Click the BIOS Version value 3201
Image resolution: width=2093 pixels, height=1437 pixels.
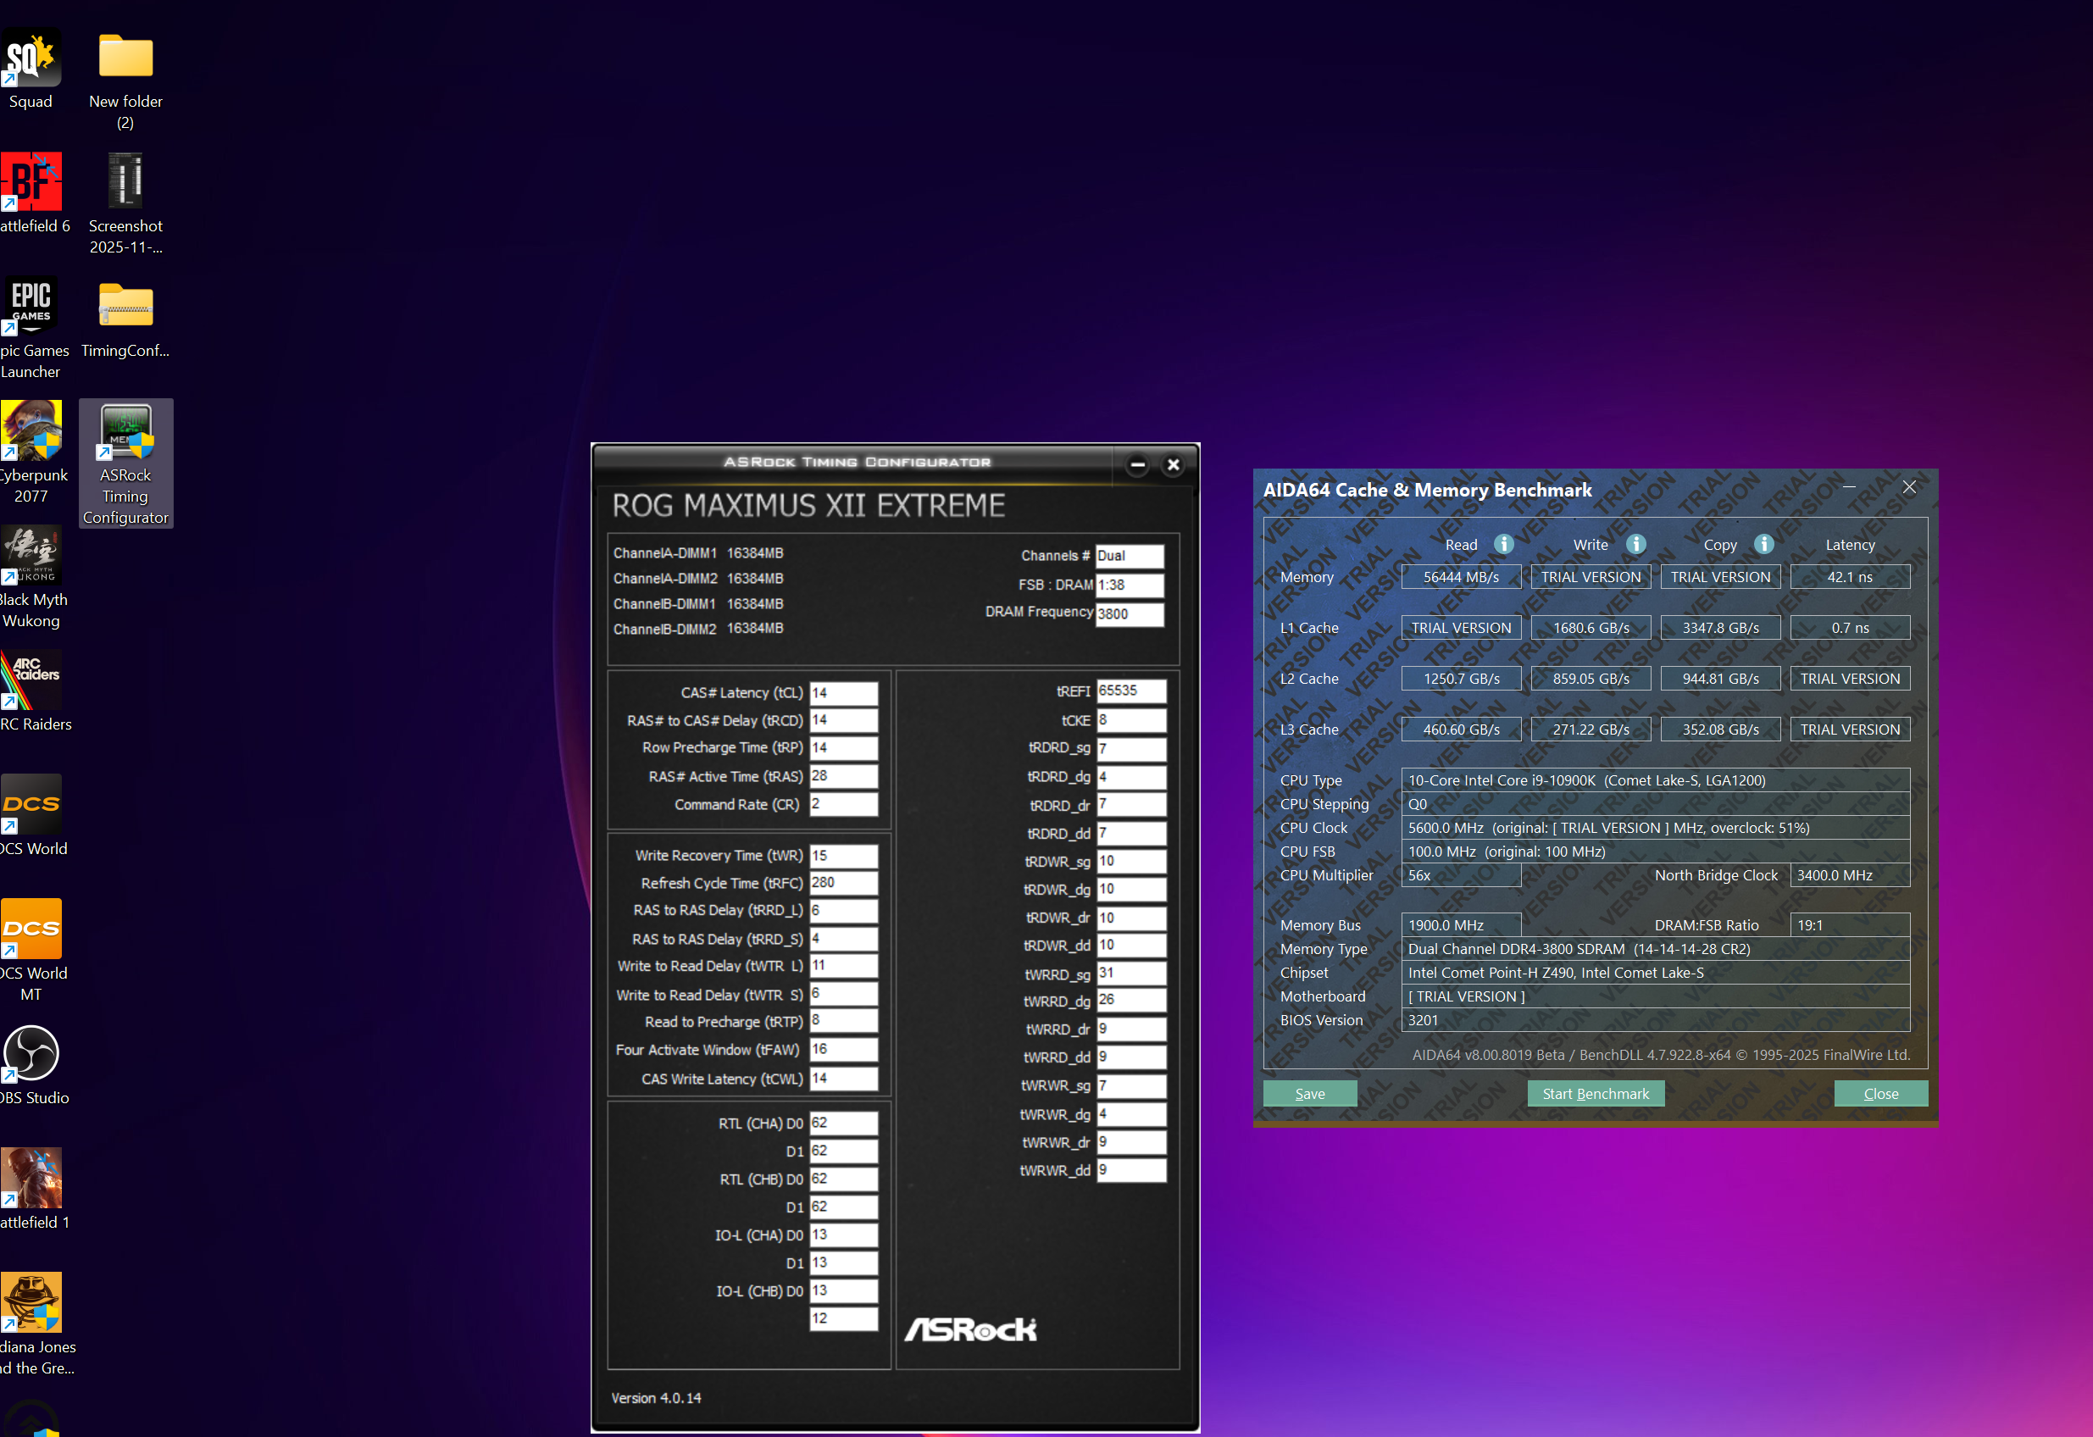pos(1655,1020)
